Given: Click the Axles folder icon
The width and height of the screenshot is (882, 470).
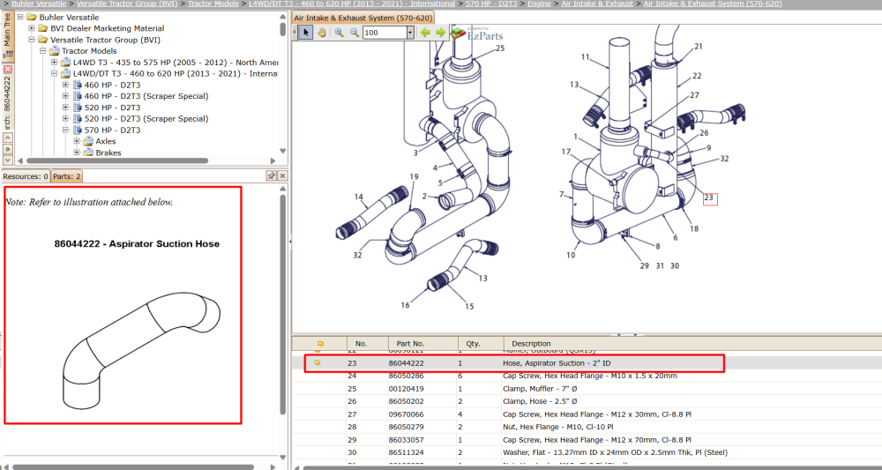Looking at the screenshot, I should coord(88,141).
